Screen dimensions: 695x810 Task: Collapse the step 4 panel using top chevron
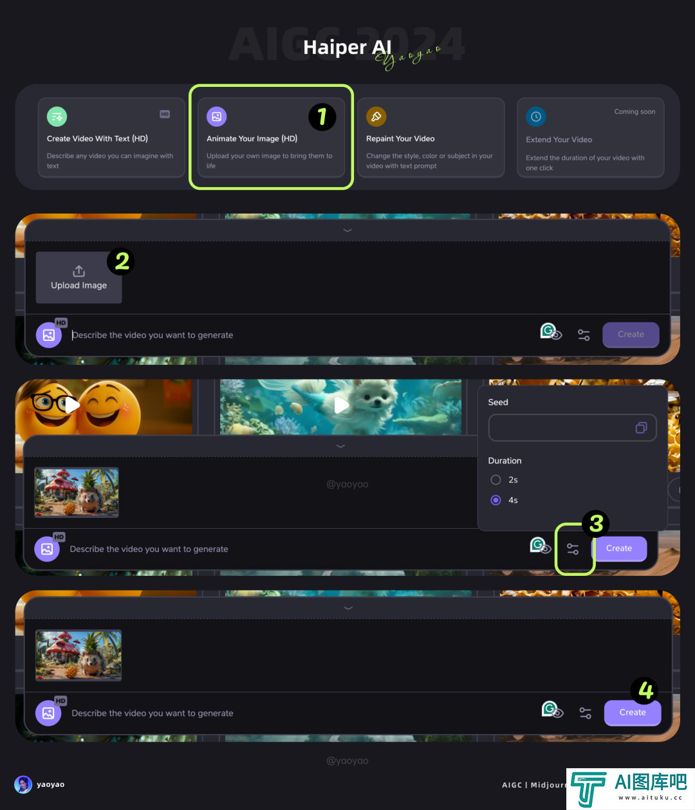pos(348,608)
